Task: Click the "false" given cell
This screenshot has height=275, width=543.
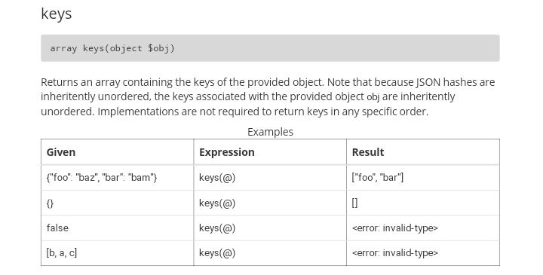Action: tap(118, 228)
